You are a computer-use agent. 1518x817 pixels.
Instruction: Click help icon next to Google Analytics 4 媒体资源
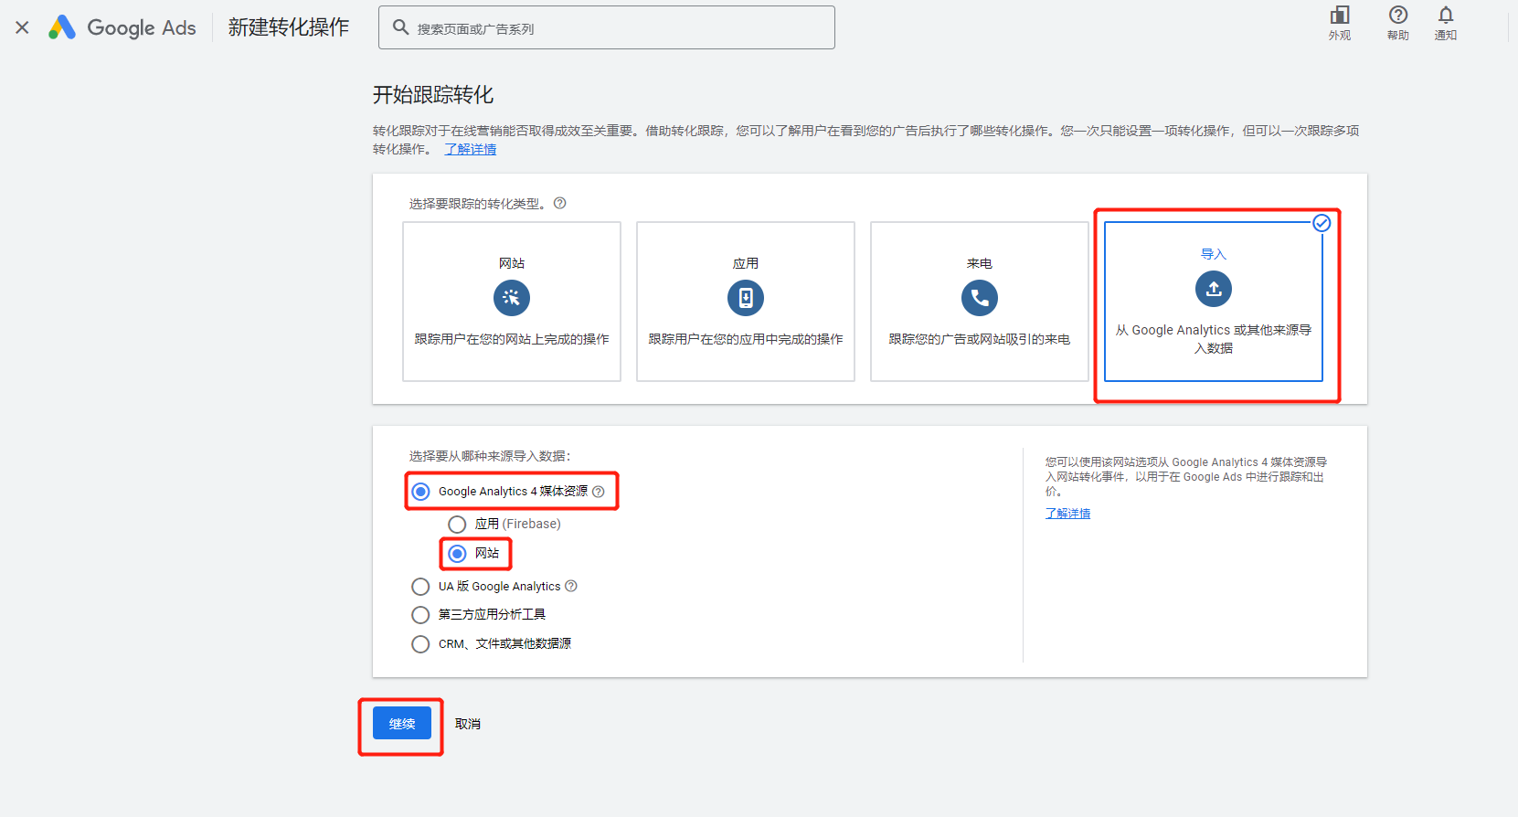599,492
